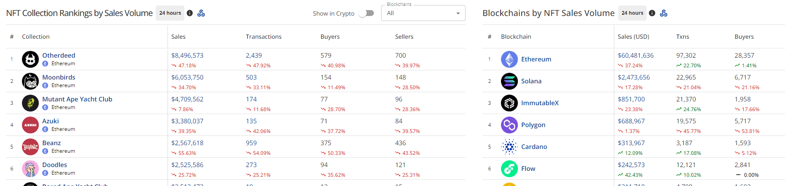The height and width of the screenshot is (186, 785).
Task: Click the Cardano blockchain logo icon
Action: [509, 147]
